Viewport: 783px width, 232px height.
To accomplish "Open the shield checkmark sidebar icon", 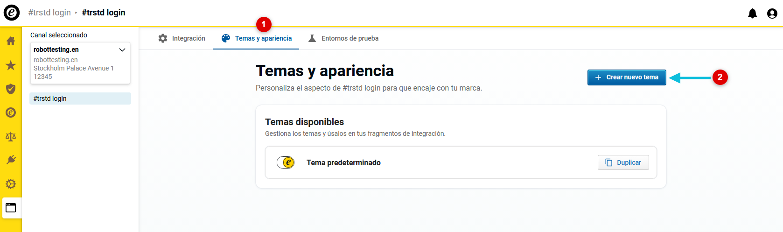I will point(11,89).
